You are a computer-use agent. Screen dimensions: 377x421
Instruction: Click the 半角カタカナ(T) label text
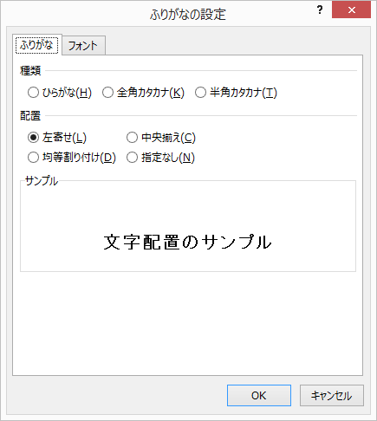(244, 93)
